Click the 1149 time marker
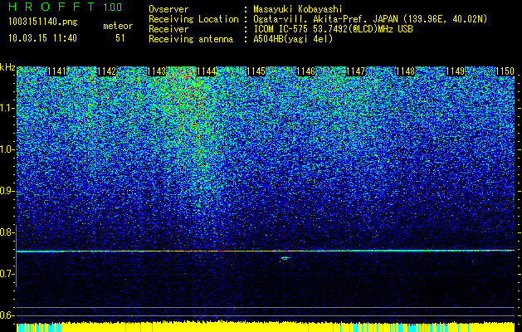The width and height of the screenshot is (522, 332). point(455,71)
